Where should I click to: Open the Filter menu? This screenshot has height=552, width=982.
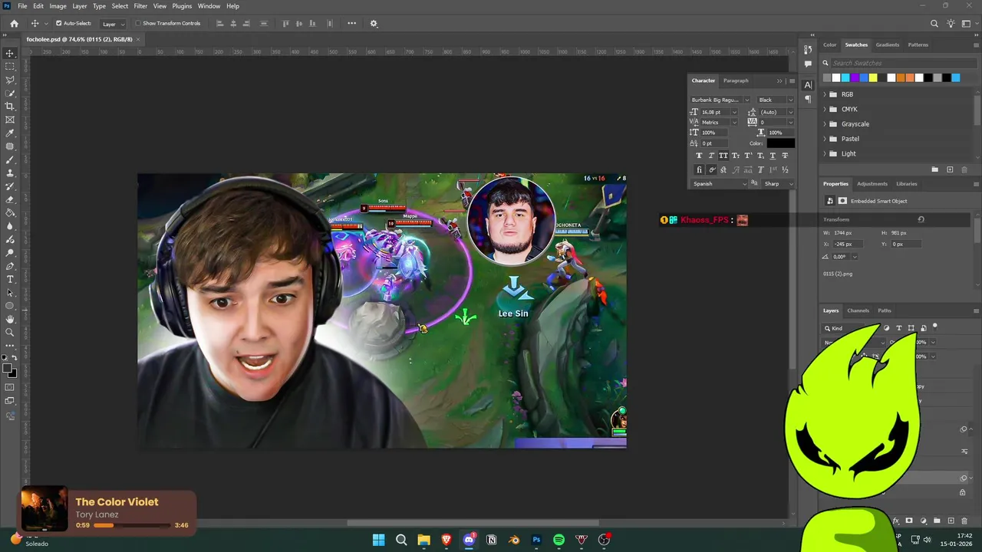140,6
